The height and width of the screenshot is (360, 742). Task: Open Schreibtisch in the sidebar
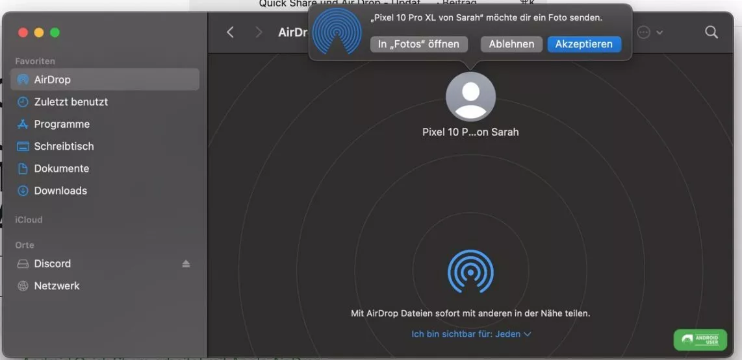coord(105,146)
